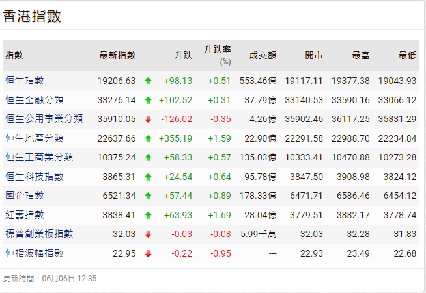Click the 升跌率(%) column header

point(218,55)
